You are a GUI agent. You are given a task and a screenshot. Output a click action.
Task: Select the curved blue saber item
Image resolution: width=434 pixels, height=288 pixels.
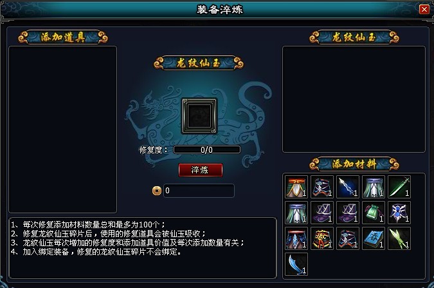pyautogui.click(x=296, y=264)
